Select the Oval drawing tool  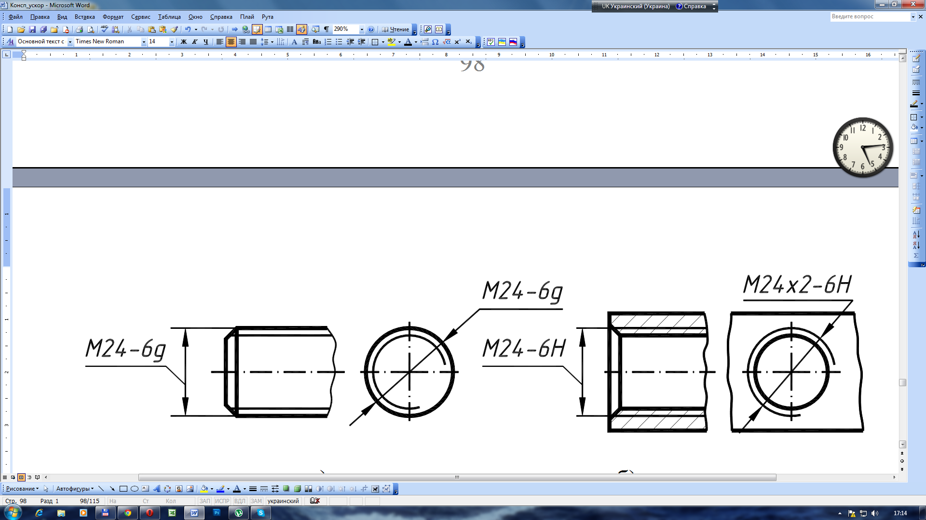point(135,489)
